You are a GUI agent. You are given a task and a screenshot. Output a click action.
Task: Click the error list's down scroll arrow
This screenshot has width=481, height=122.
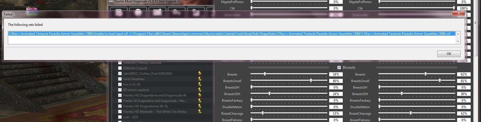coord(458,41)
